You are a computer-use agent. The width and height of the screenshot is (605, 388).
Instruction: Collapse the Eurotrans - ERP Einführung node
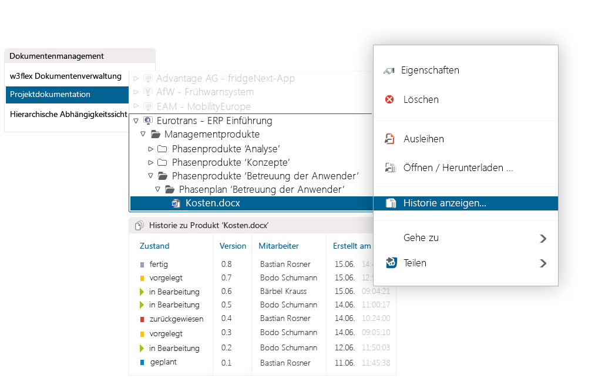coord(136,121)
